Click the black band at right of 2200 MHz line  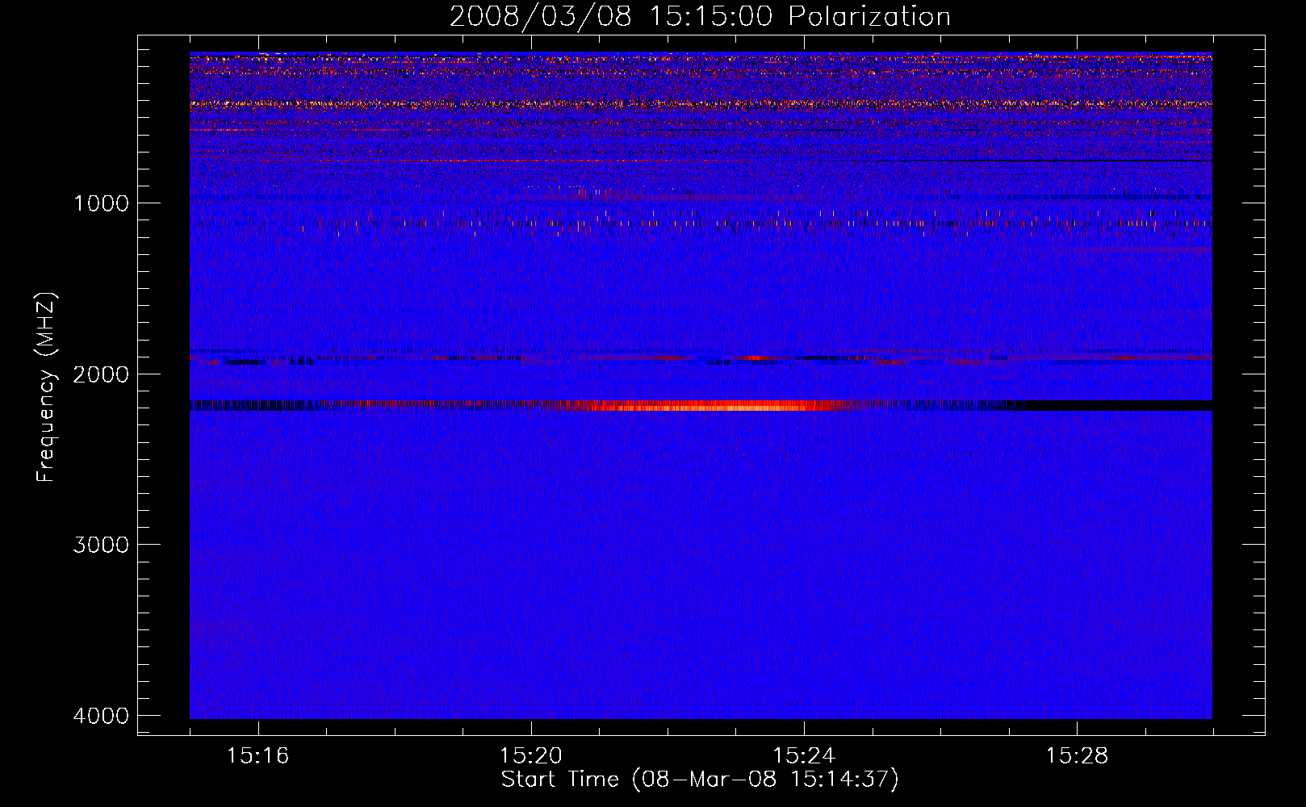(1118, 406)
